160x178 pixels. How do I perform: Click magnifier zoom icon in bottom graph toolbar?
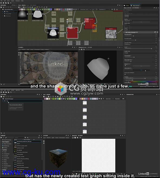(x=53, y=97)
